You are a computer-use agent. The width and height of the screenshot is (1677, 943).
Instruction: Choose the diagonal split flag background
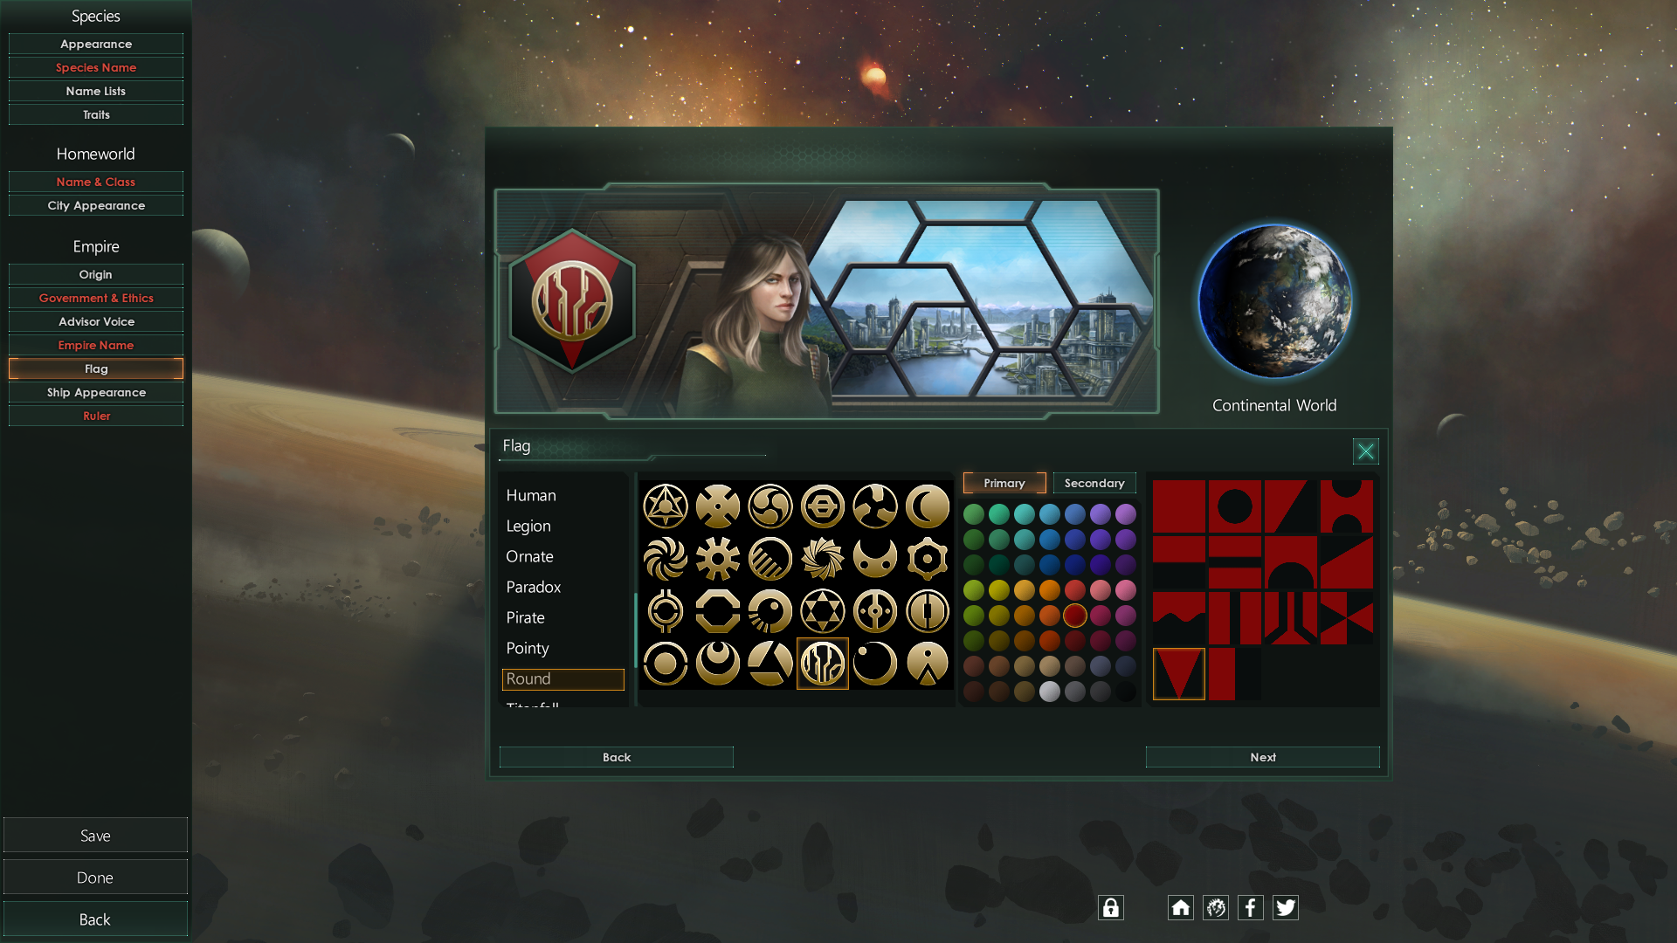[1290, 506]
